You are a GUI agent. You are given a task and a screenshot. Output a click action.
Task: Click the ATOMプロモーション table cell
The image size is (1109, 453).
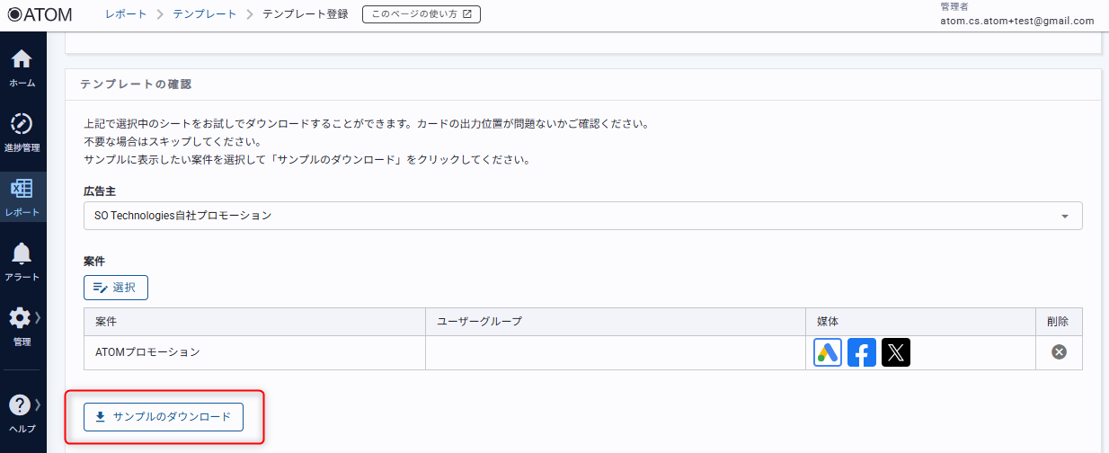[x=147, y=352]
